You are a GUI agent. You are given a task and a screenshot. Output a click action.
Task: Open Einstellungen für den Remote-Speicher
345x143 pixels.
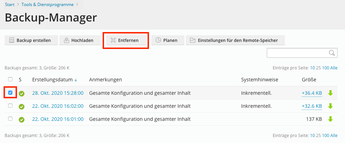click(235, 40)
